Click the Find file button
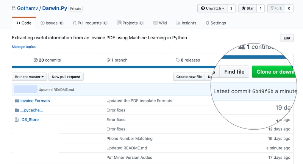The width and height of the screenshot is (303, 164). click(234, 72)
